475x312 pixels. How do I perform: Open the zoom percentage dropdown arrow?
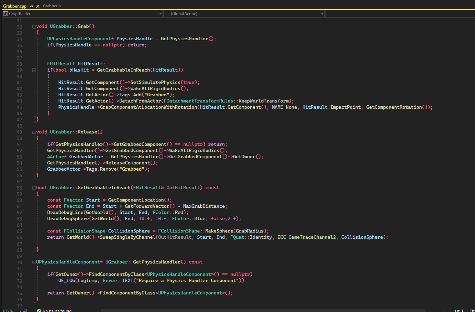point(20,311)
